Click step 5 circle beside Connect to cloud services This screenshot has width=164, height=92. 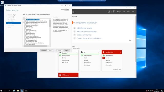pyautogui.click(x=75, y=38)
